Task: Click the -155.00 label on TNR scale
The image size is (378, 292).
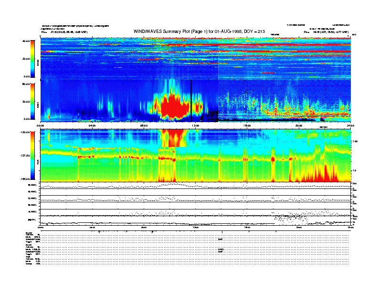Action: pyautogui.click(x=25, y=179)
